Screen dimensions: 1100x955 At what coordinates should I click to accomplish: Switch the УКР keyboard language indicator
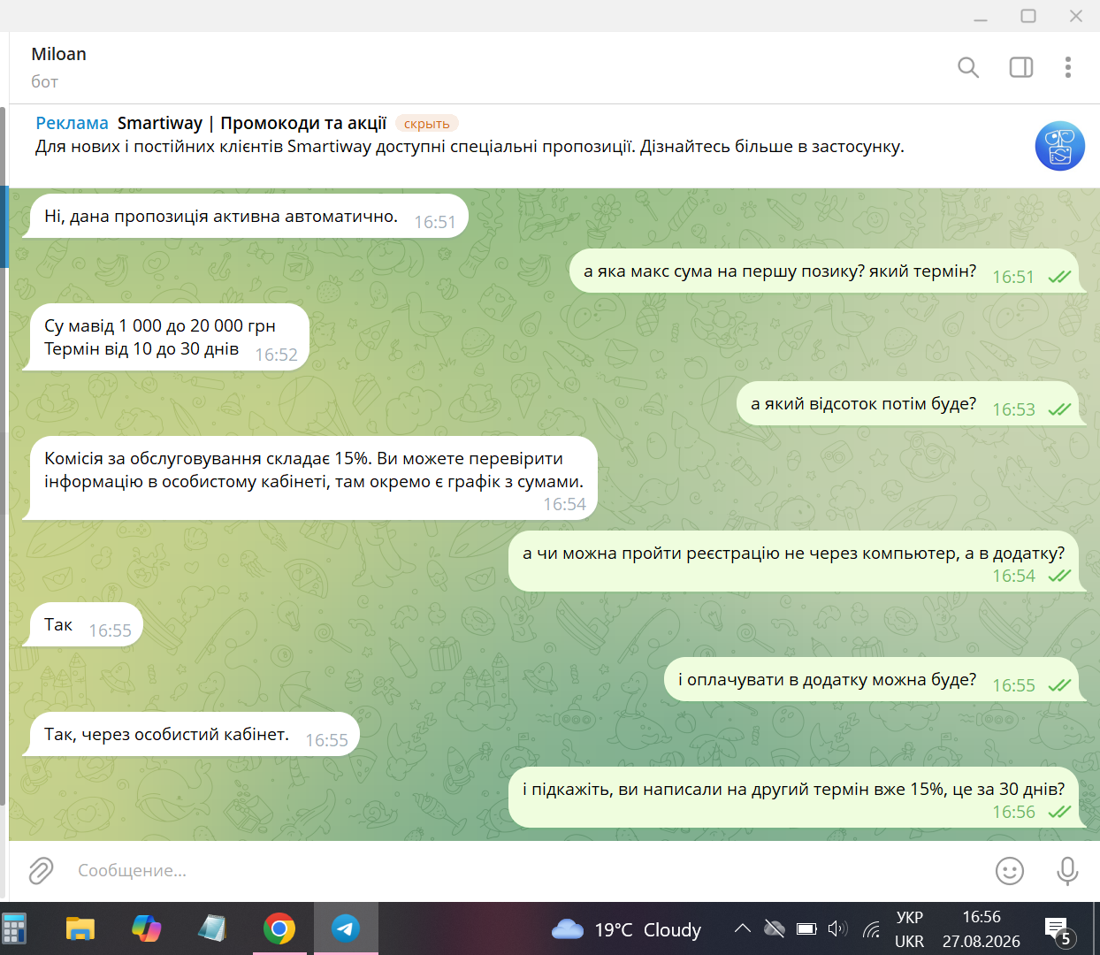click(909, 929)
